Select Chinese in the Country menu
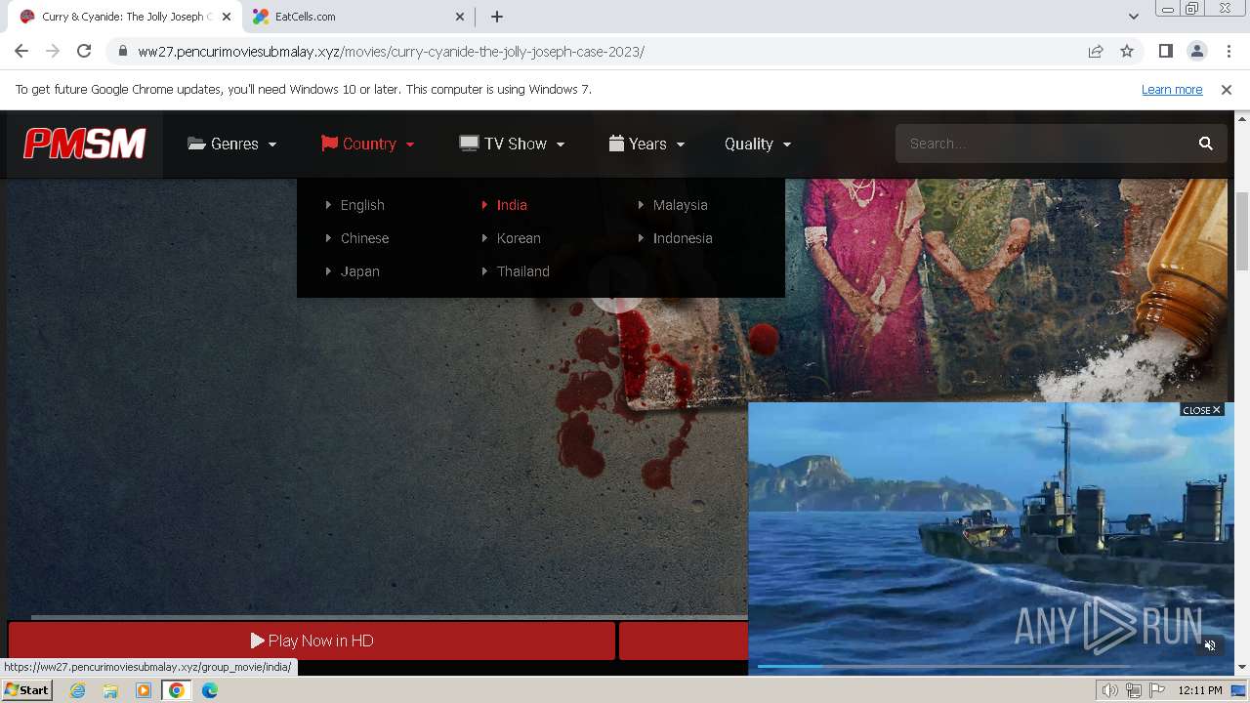The height and width of the screenshot is (703, 1250). (x=364, y=238)
